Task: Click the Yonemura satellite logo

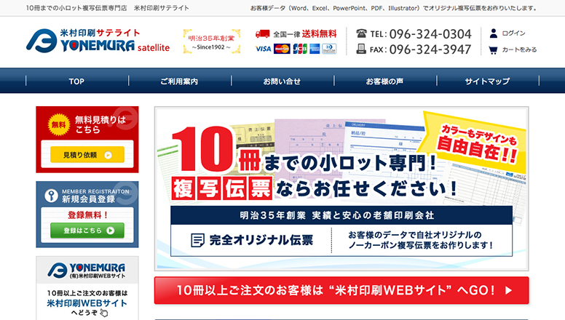Action: click(x=98, y=41)
